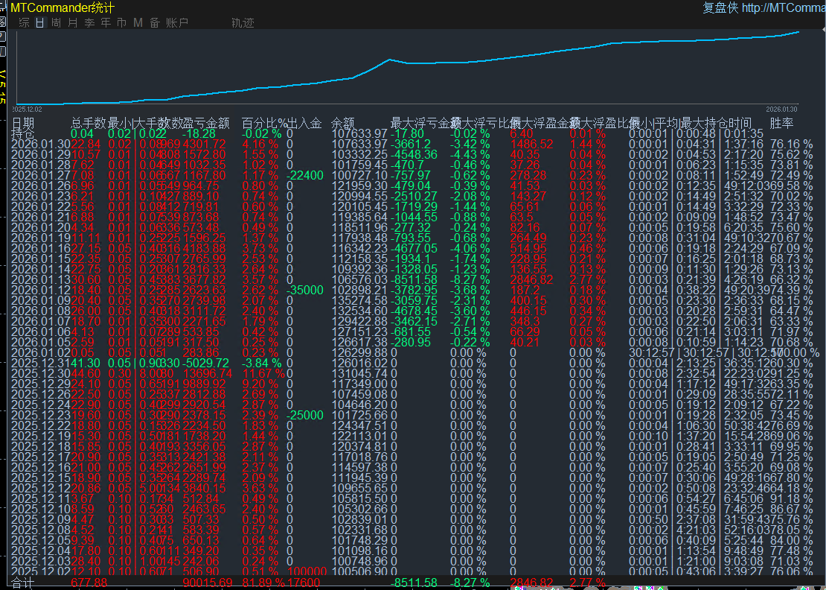Click the 17600 total deposit value
This screenshot has height=590, width=826.
tap(304, 583)
